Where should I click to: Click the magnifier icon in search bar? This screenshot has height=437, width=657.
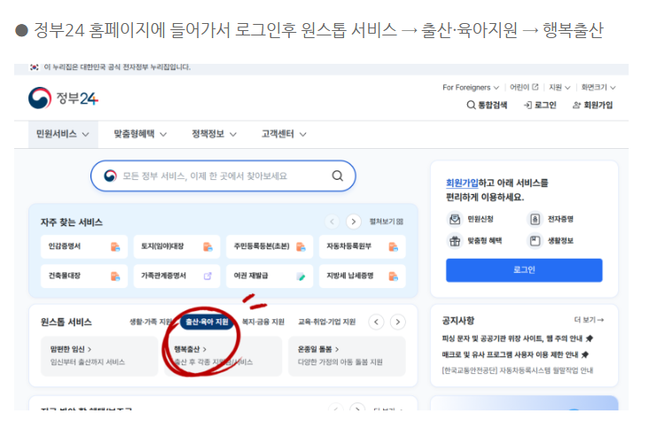[337, 176]
